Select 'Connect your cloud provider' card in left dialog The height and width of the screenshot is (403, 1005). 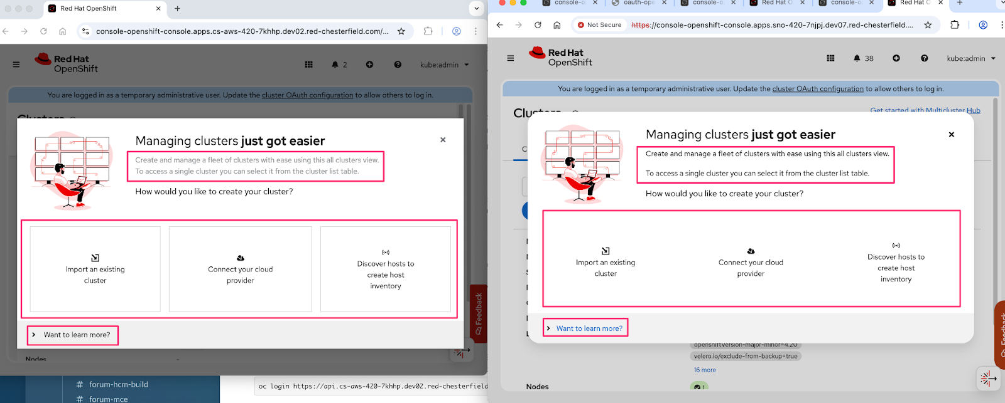coord(241,269)
